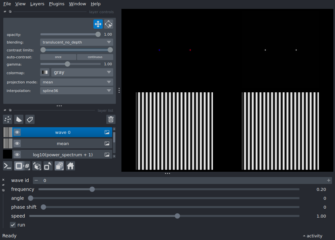Reset view with home icon
335x240 pixels.
click(x=70, y=166)
